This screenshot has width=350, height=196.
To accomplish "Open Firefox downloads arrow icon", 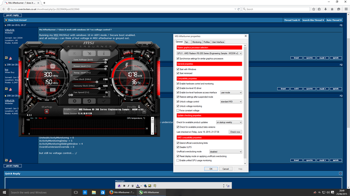I will pos(325,9).
